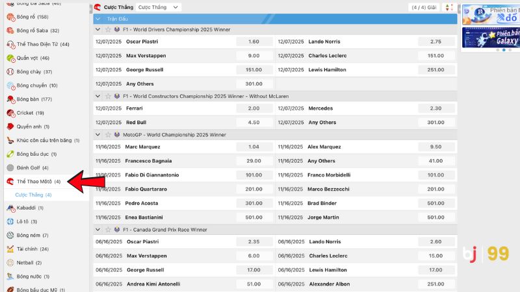Select the Tài chính finance icon

pyautogui.click(x=10, y=249)
